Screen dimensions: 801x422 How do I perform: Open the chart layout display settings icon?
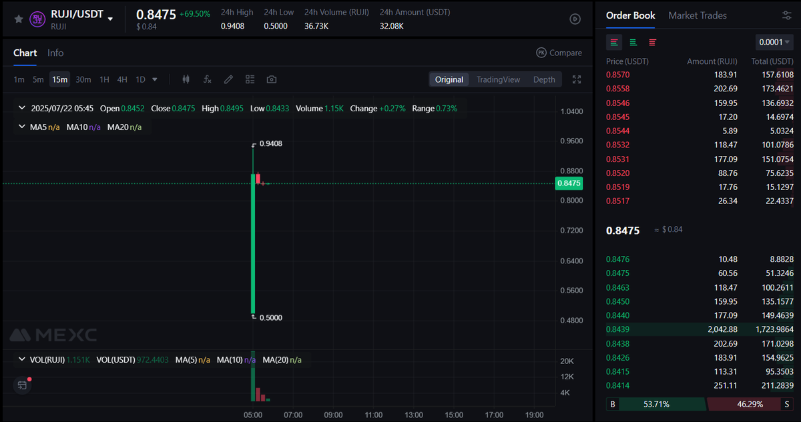[x=250, y=79]
